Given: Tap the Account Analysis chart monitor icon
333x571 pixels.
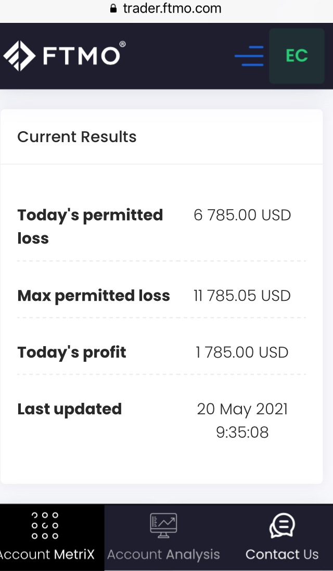Looking at the screenshot, I should (x=163, y=526).
